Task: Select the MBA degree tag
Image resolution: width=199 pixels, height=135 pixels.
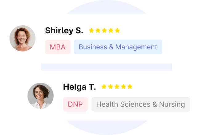Action: (x=58, y=47)
